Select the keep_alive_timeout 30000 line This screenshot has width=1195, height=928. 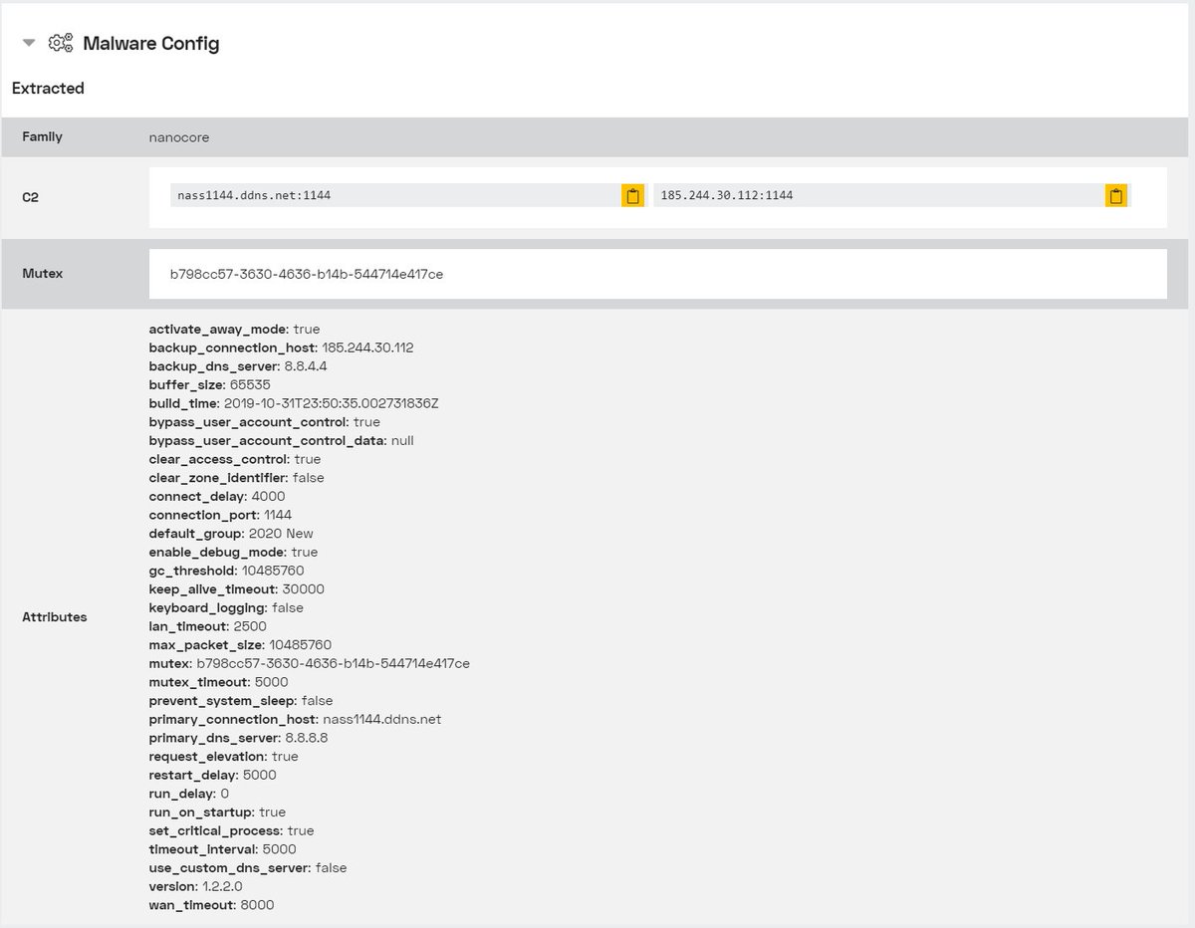click(x=237, y=589)
